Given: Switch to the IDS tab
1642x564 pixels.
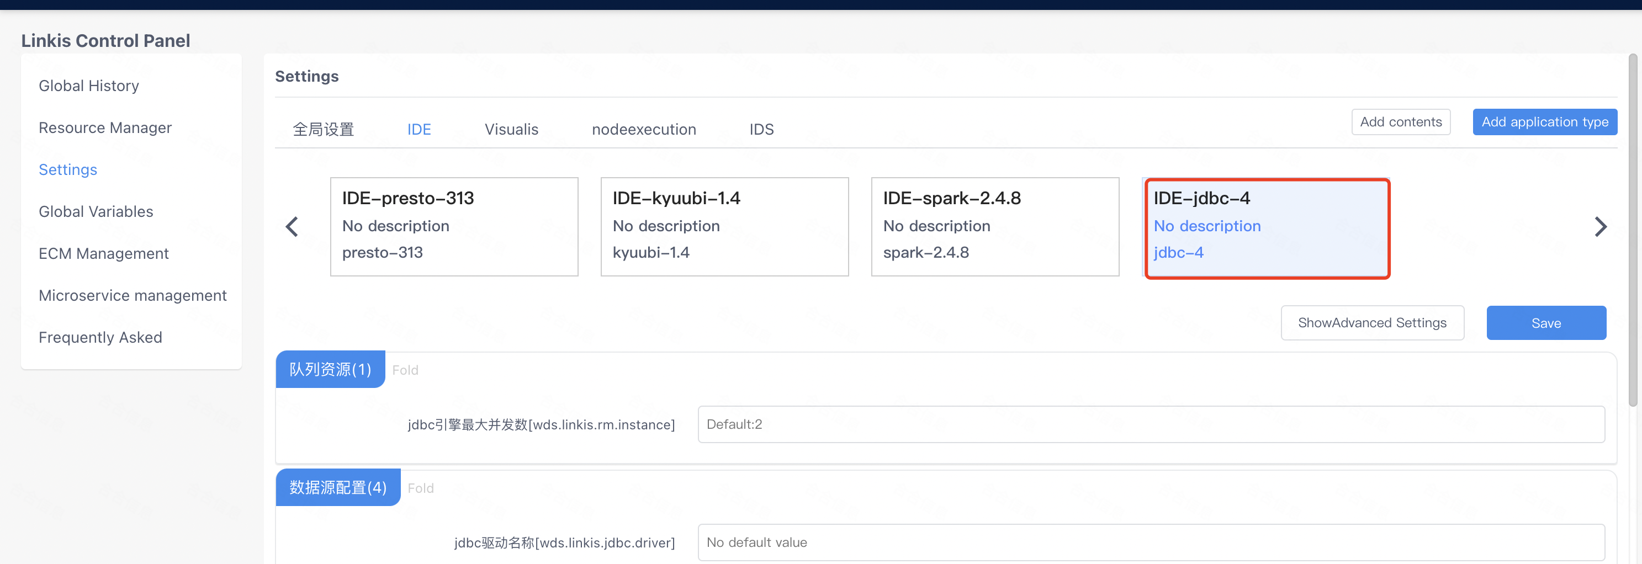Looking at the screenshot, I should 761,129.
